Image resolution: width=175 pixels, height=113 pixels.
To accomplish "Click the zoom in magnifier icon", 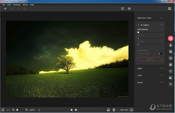I will [x=27, y=110].
